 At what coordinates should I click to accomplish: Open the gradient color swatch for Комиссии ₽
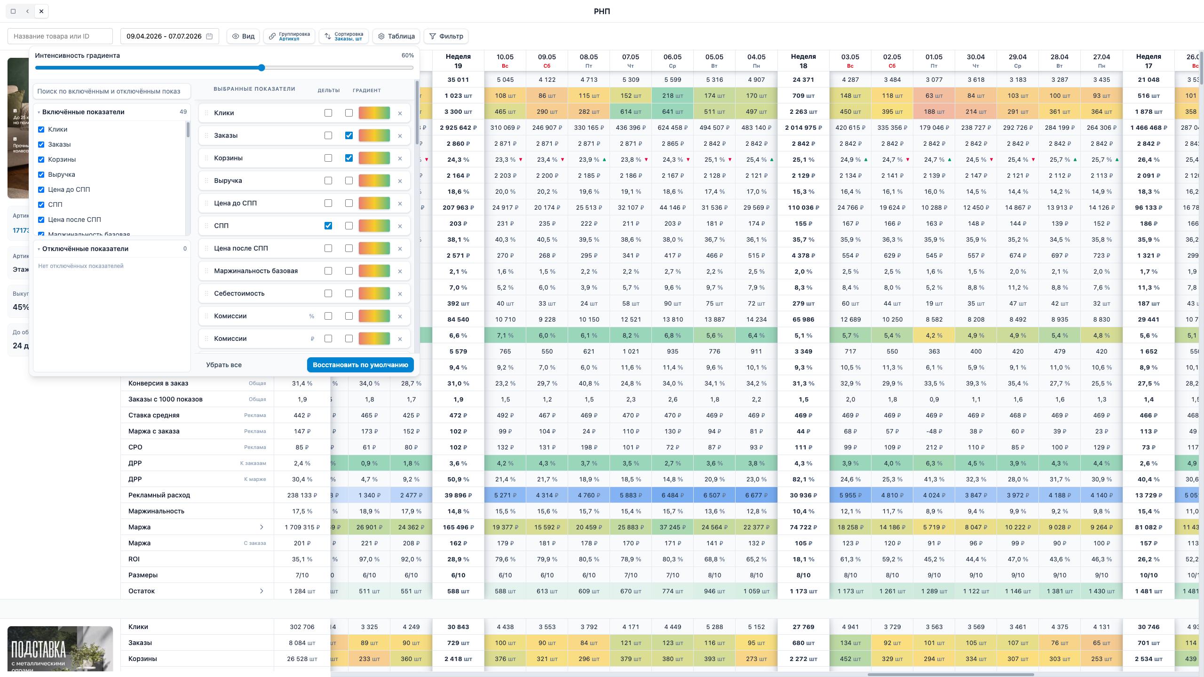point(374,338)
